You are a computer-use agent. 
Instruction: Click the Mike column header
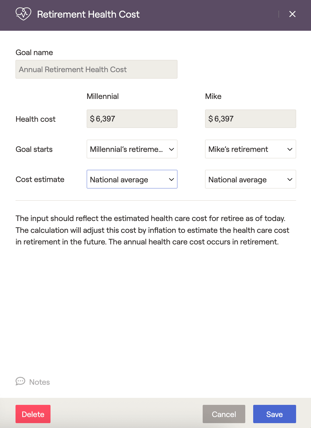click(x=213, y=96)
